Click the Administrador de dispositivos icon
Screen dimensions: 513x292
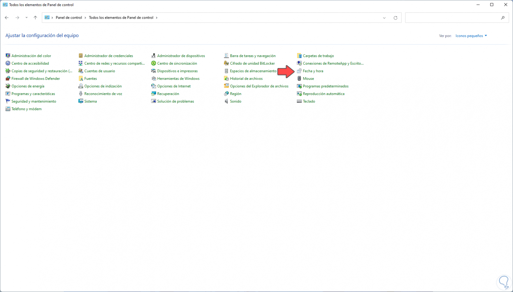tap(153, 56)
